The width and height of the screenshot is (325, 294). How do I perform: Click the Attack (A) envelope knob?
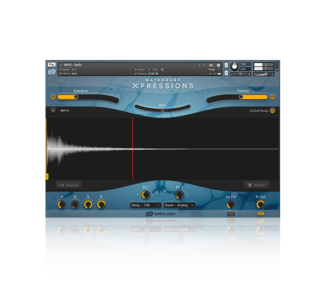[x=62, y=205]
